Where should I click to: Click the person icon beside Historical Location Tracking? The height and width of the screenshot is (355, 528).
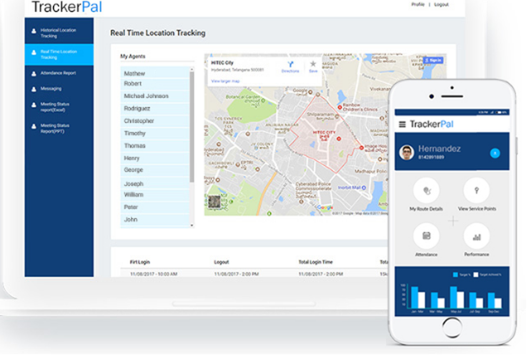(x=34, y=31)
